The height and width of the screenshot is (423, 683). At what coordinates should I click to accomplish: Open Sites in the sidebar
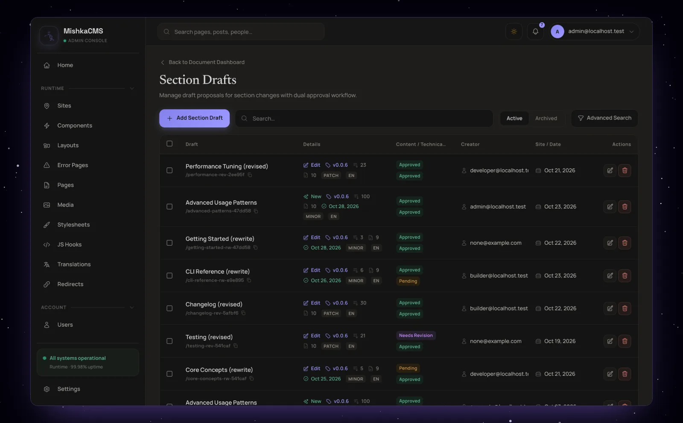coord(88,106)
